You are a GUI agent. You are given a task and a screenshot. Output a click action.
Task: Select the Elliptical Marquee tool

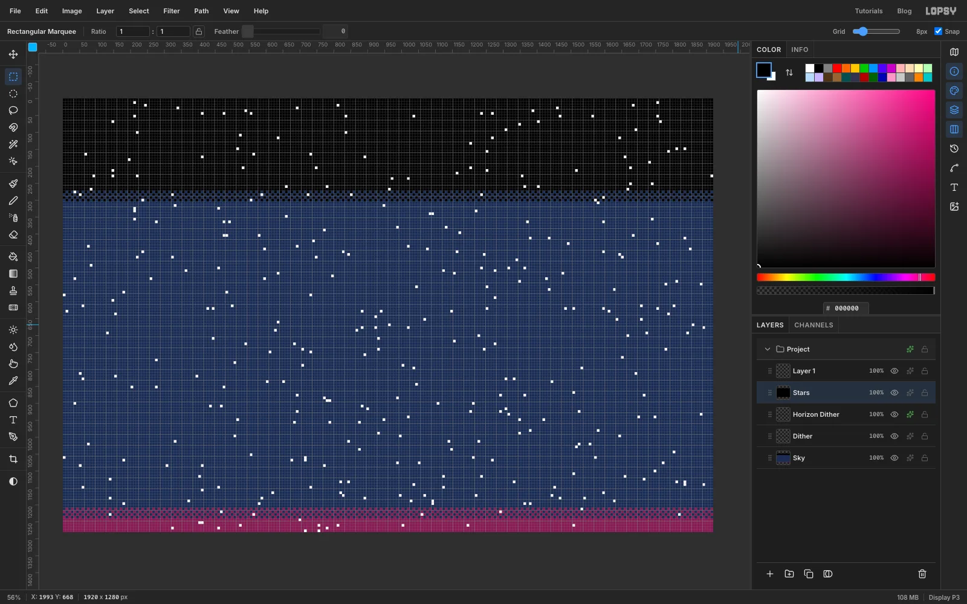13,94
